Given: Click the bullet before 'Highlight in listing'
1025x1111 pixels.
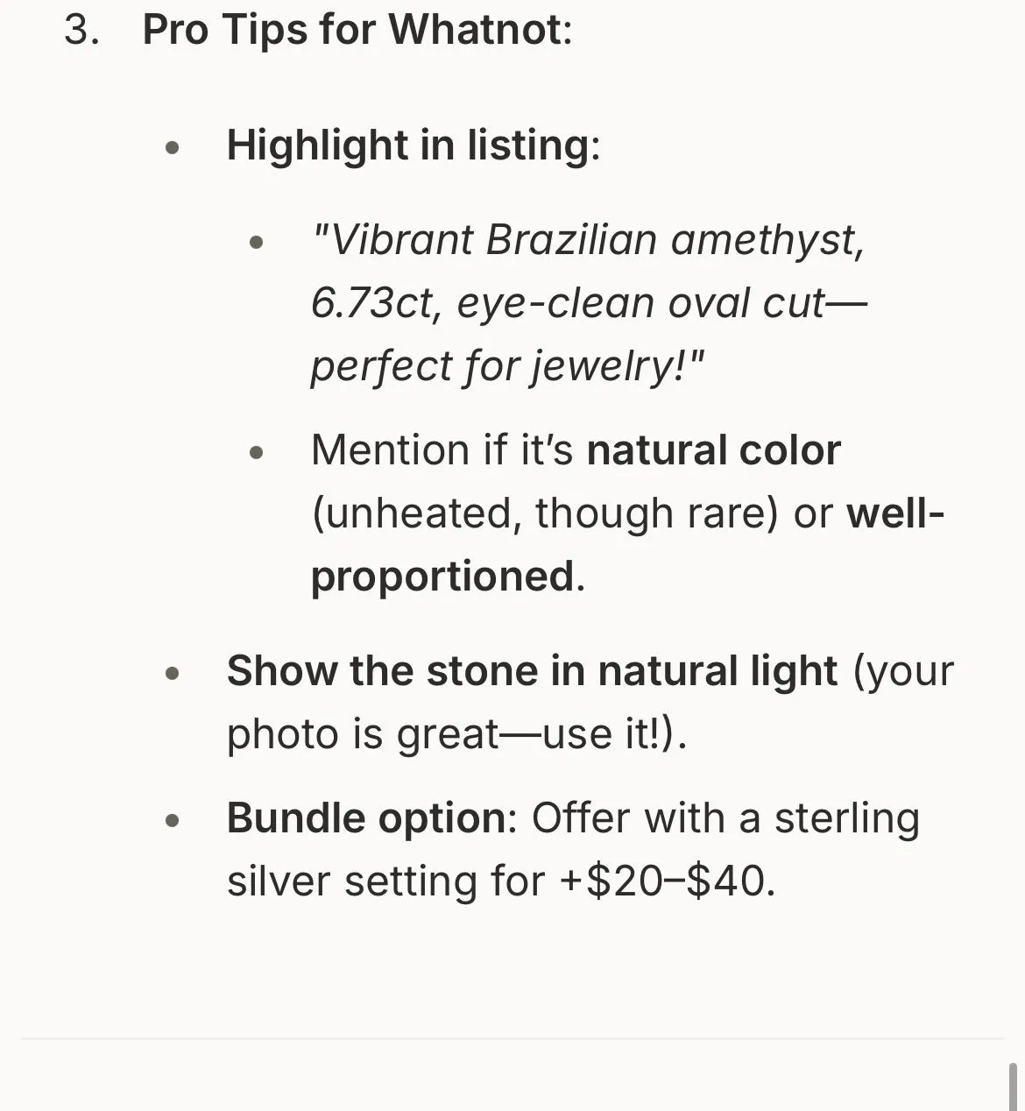Looking at the screenshot, I should pyautogui.click(x=172, y=148).
